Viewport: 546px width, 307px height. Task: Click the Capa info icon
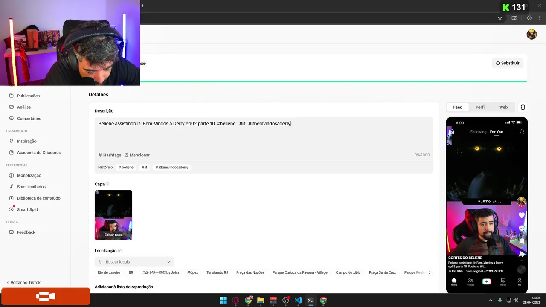[x=107, y=184]
